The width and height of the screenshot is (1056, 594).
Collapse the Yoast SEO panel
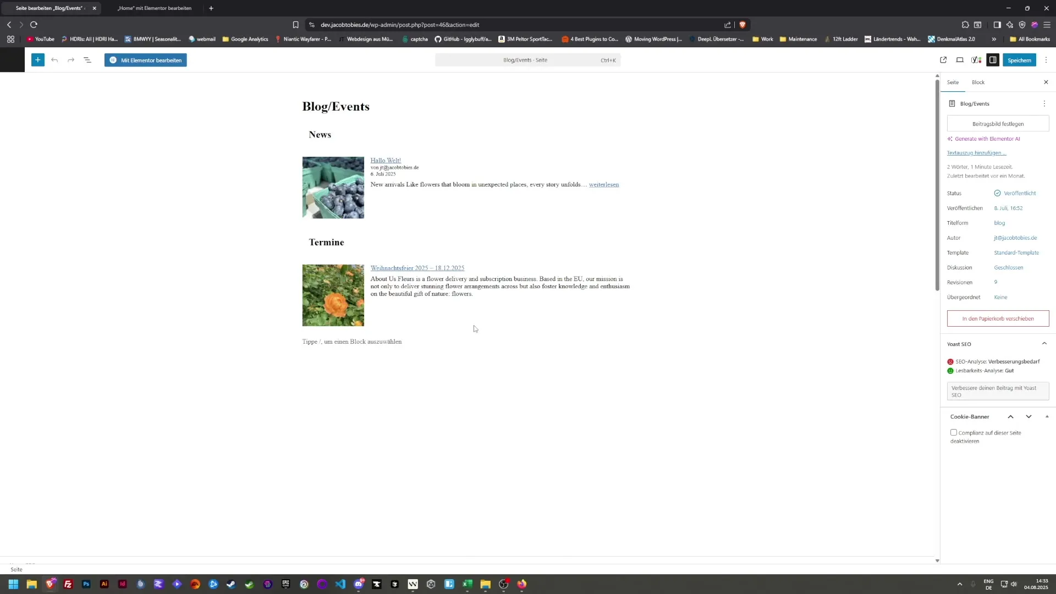[x=1044, y=343]
